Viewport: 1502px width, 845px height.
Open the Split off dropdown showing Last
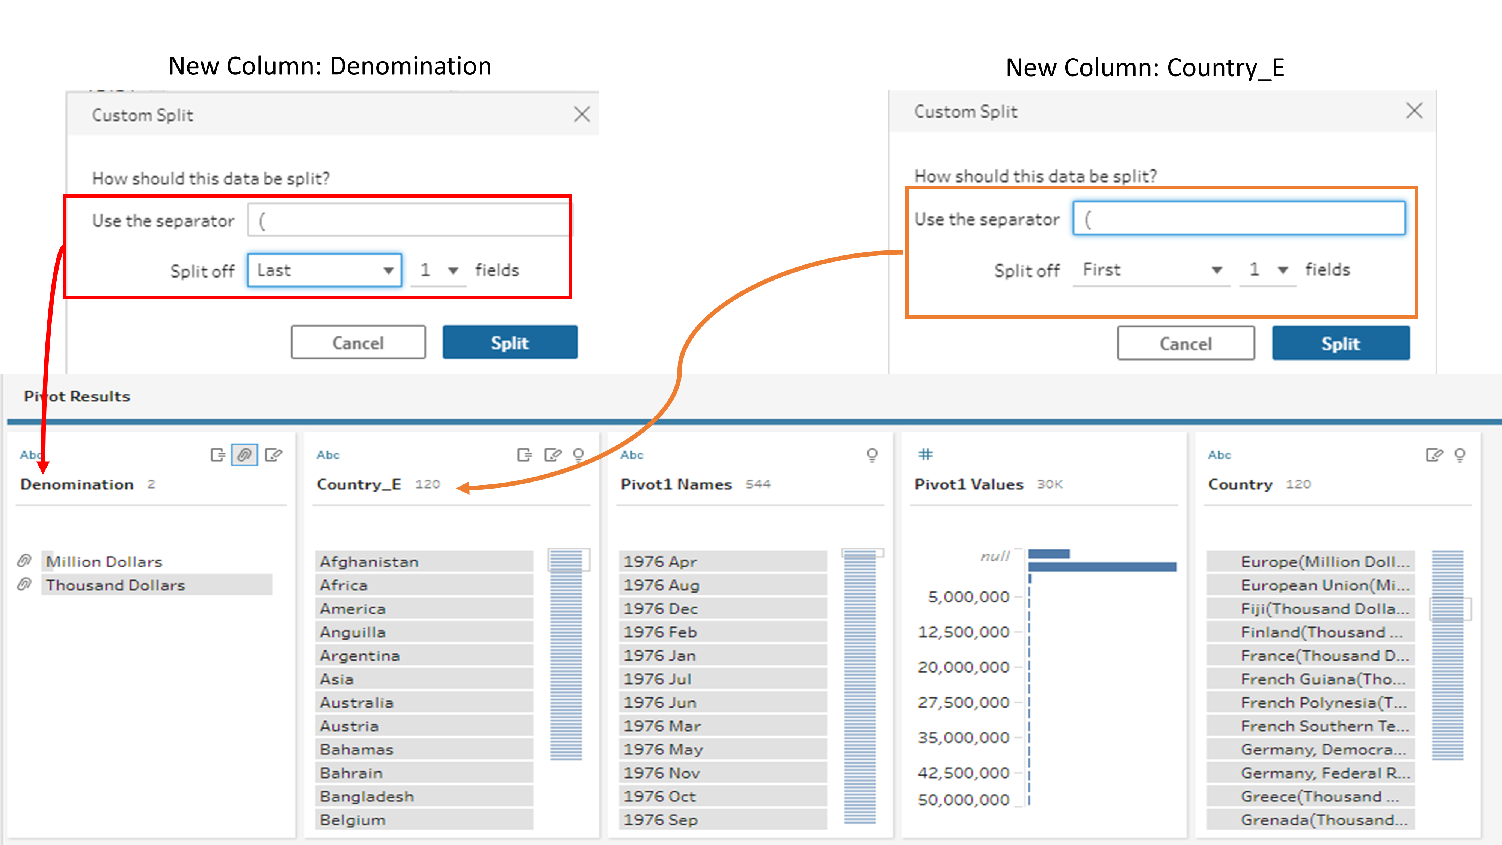[x=325, y=270]
